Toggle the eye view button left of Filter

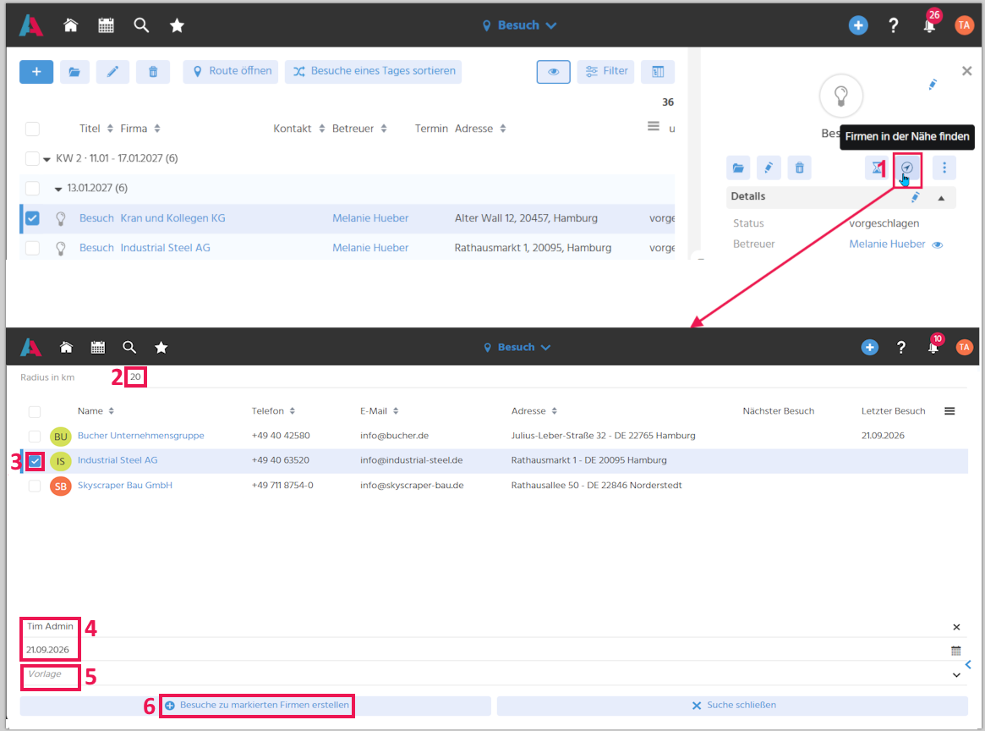[554, 72]
